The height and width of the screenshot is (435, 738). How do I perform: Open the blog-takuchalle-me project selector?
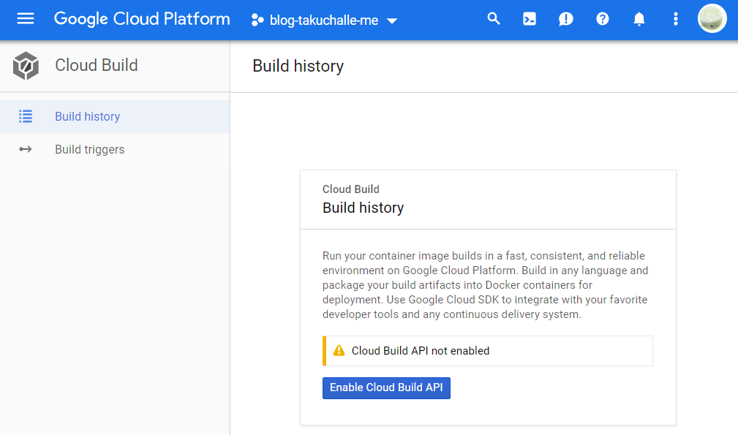point(324,20)
